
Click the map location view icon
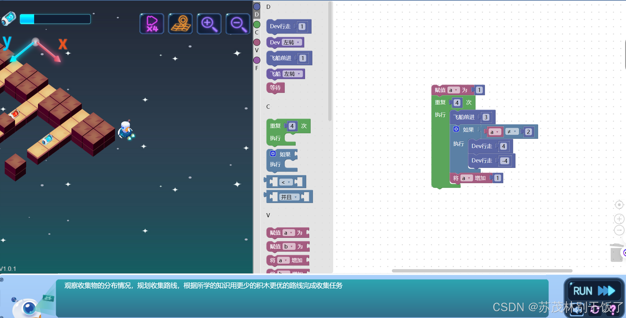[180, 24]
